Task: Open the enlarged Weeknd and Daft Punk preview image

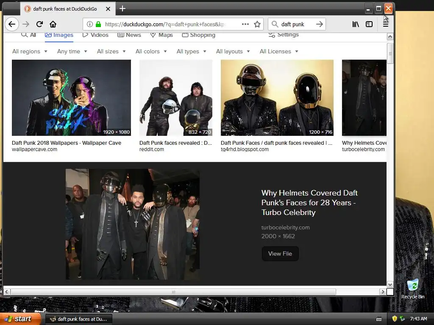Action: click(x=133, y=224)
